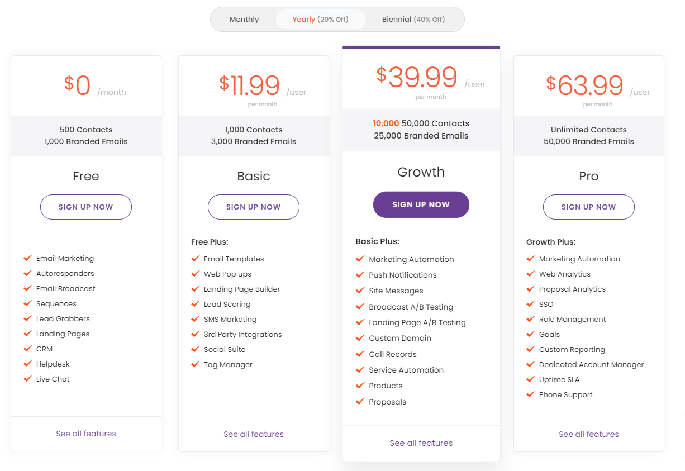Click the checkmark next to Proposals
Screen dimensions: 685x471
point(360,402)
